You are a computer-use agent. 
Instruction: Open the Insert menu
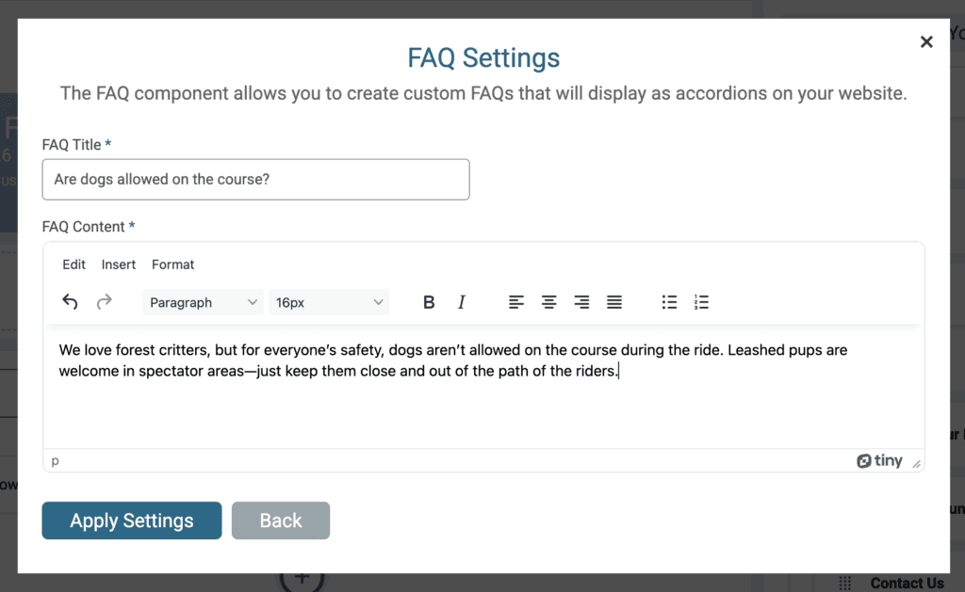[x=119, y=264]
